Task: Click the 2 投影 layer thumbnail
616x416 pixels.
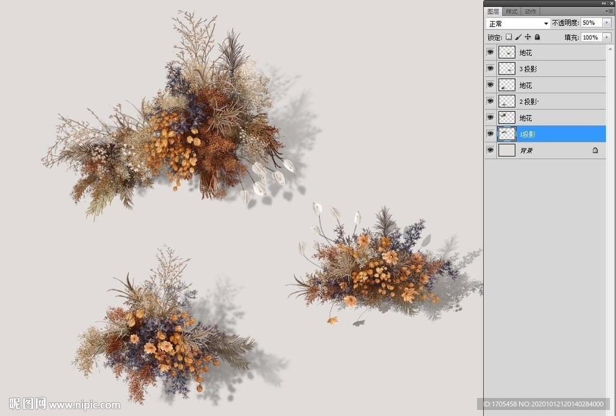Action: click(507, 102)
